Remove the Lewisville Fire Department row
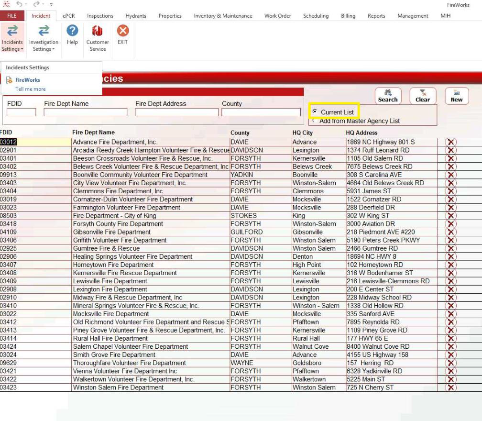Viewport: 482px width, 421px height. click(x=450, y=281)
